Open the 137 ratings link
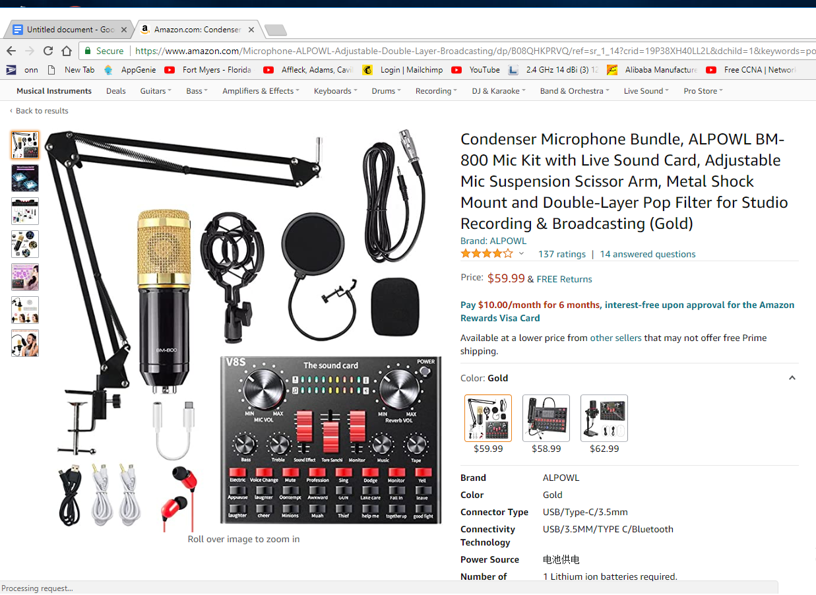 click(562, 254)
